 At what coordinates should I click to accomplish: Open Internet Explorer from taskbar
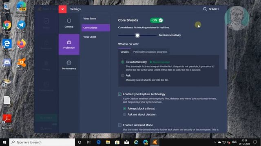(136, 142)
